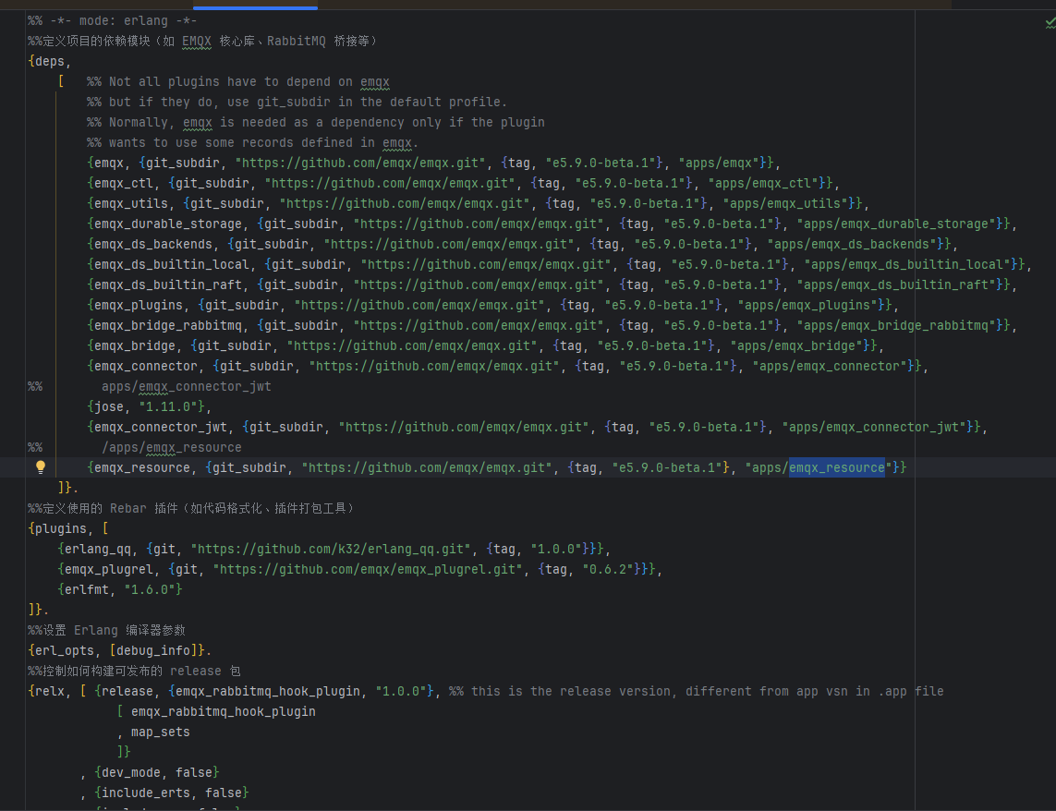
Task: Click the "relx" configuration atom
Action: (x=50, y=691)
